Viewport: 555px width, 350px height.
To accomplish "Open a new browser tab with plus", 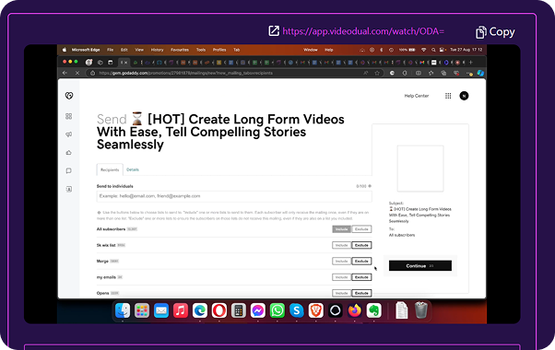I will tap(470, 63).
